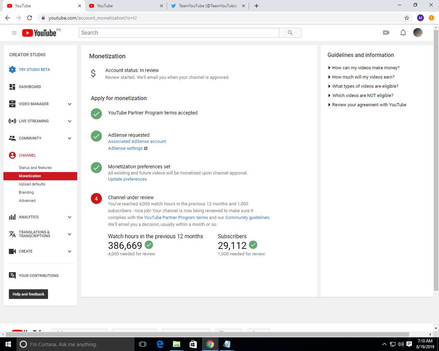This screenshot has width=439, height=351.
Task: Click the Live Streaming icon
Action: (12, 121)
